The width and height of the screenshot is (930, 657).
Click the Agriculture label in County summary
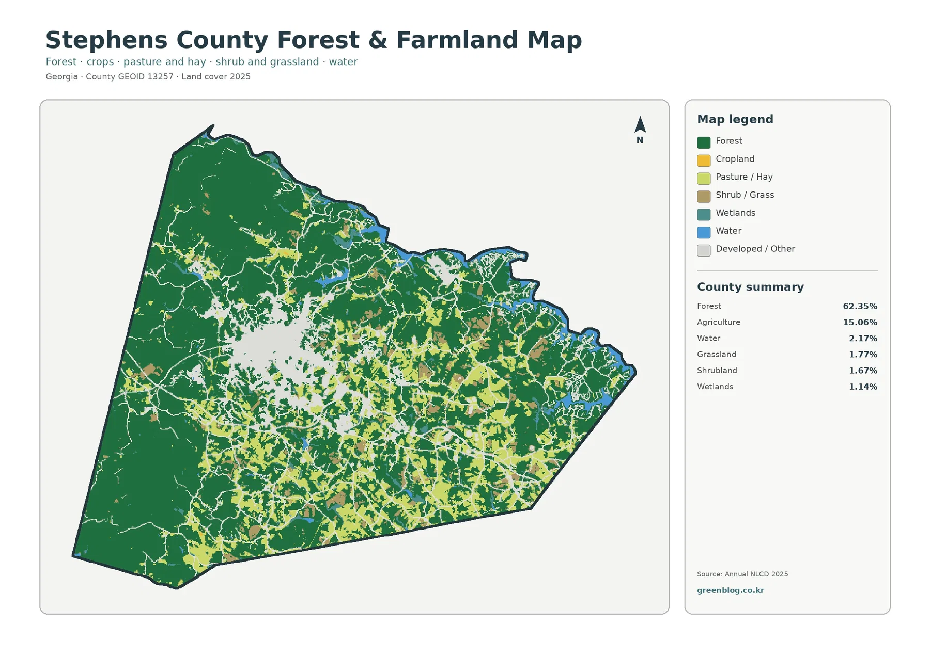(719, 322)
